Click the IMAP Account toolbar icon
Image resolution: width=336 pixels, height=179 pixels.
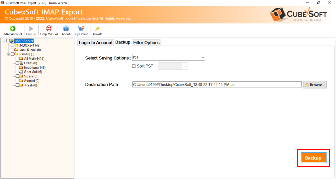point(13,29)
